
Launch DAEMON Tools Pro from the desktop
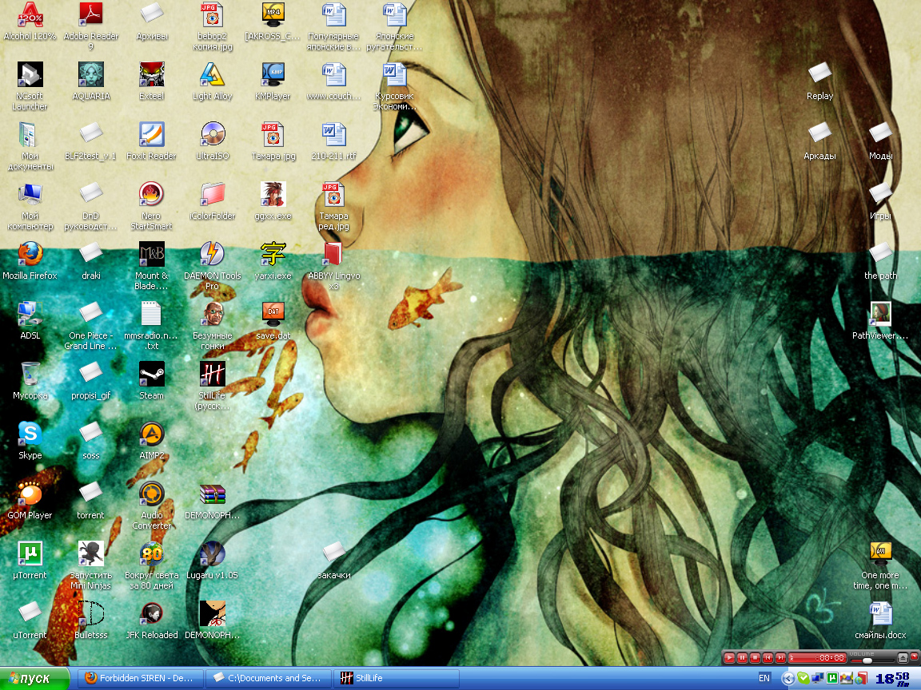pos(213,266)
